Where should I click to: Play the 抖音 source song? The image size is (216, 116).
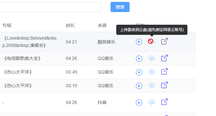click(x=139, y=103)
